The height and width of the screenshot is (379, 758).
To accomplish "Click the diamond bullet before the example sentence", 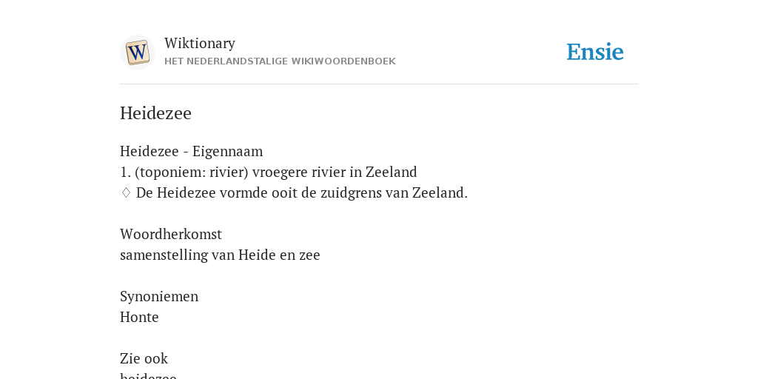I will pos(126,193).
